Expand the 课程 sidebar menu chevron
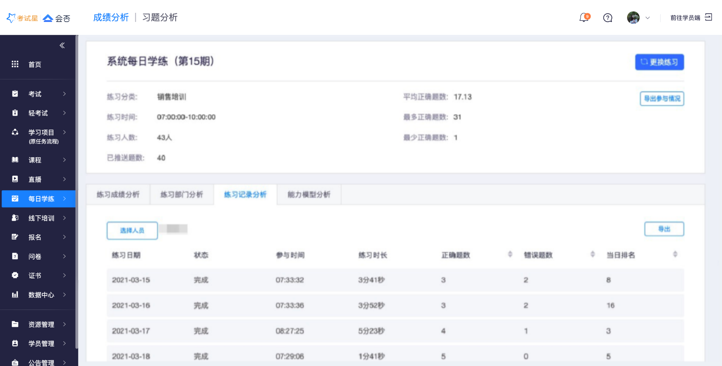 64,160
